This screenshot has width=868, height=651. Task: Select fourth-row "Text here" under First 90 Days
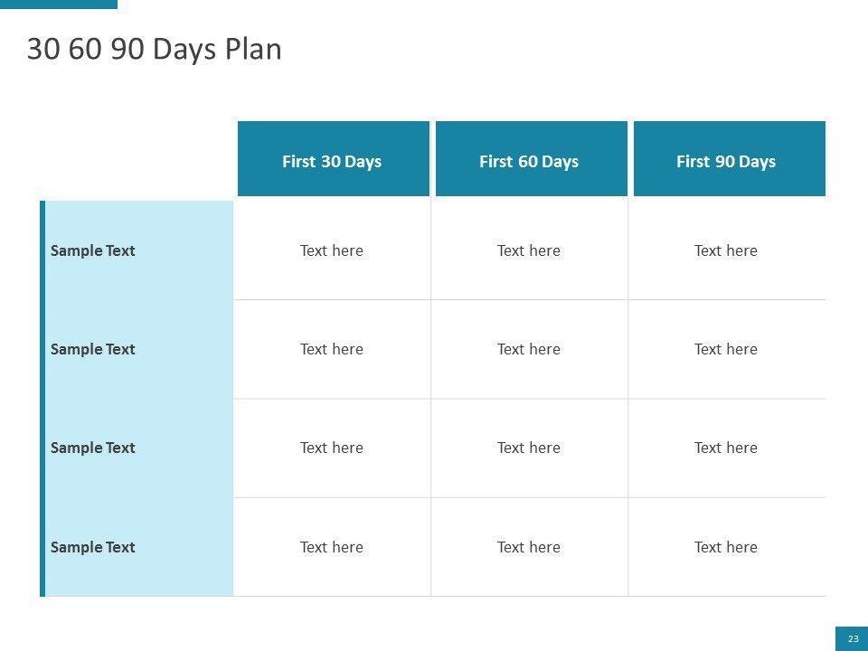click(x=726, y=547)
